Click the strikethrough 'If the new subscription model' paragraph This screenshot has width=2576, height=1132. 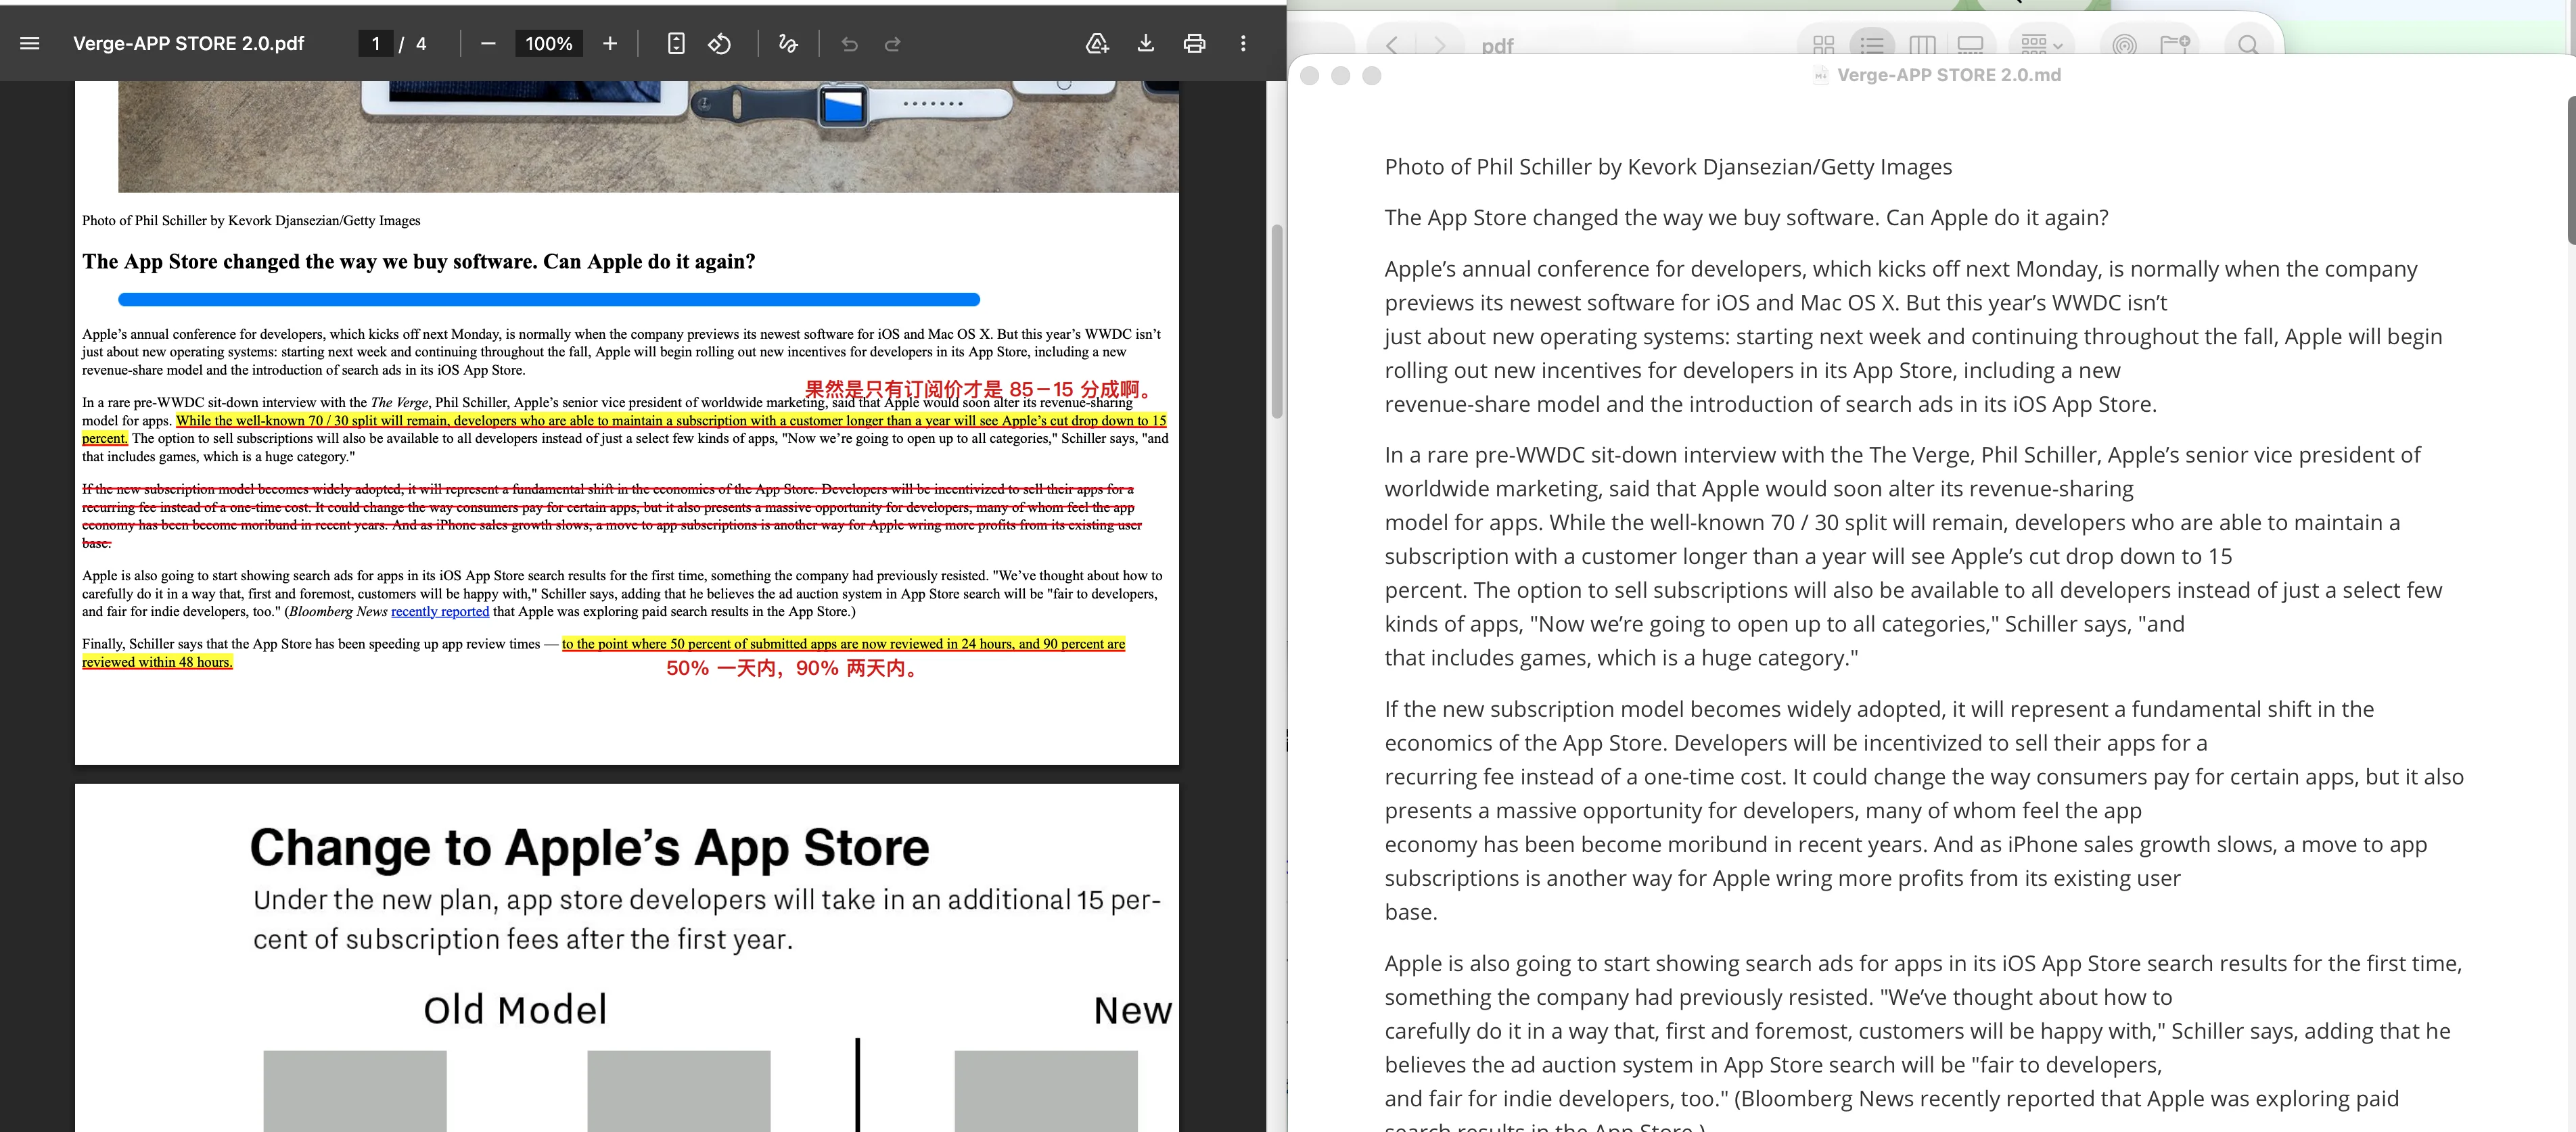[611, 516]
